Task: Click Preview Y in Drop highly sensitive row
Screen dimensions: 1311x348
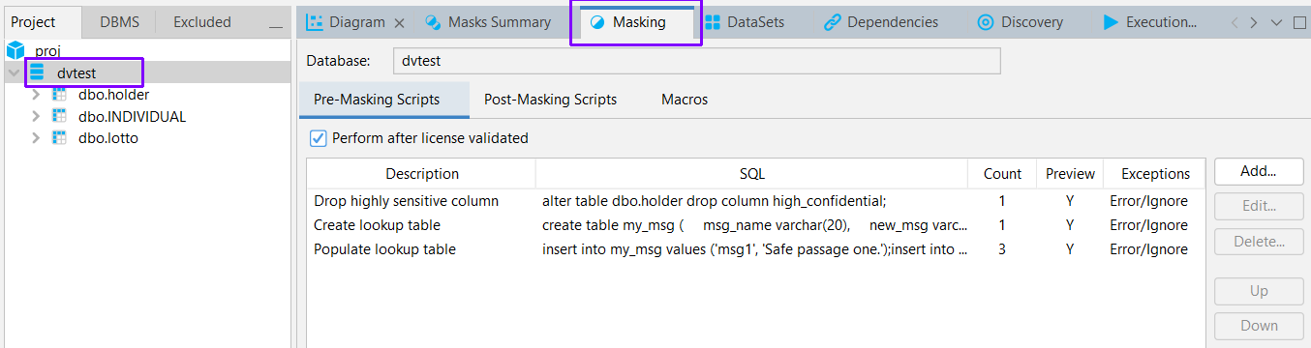Action: 1070,201
